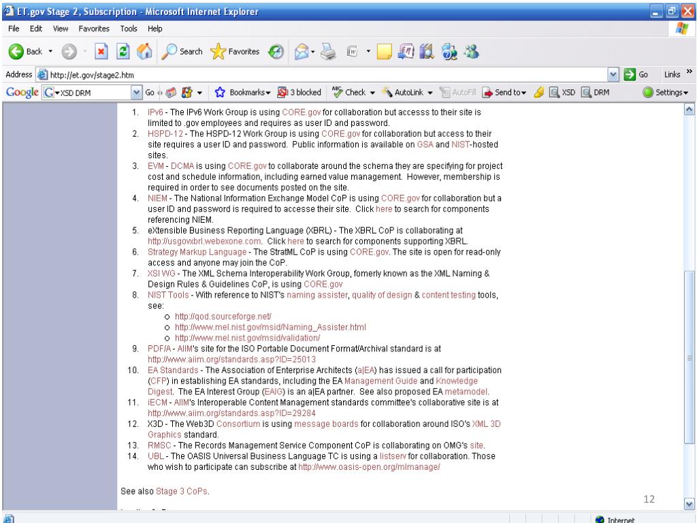The width and height of the screenshot is (697, 523).
Task: Click the Google toolbar news icon
Action: coord(171,93)
